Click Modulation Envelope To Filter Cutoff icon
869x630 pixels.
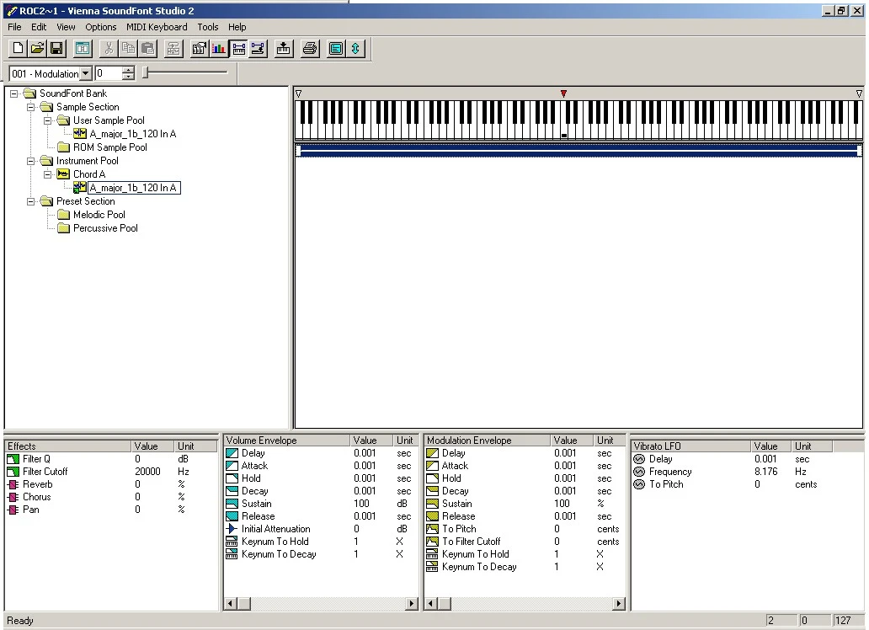[432, 542]
